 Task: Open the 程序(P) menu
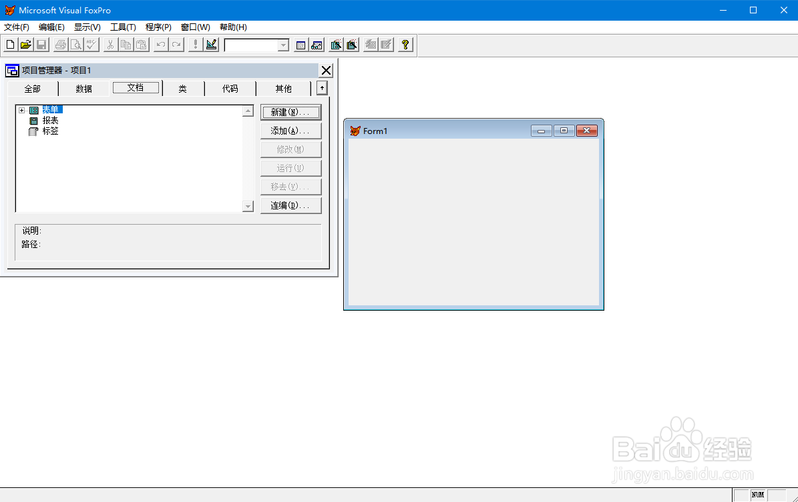(x=158, y=27)
